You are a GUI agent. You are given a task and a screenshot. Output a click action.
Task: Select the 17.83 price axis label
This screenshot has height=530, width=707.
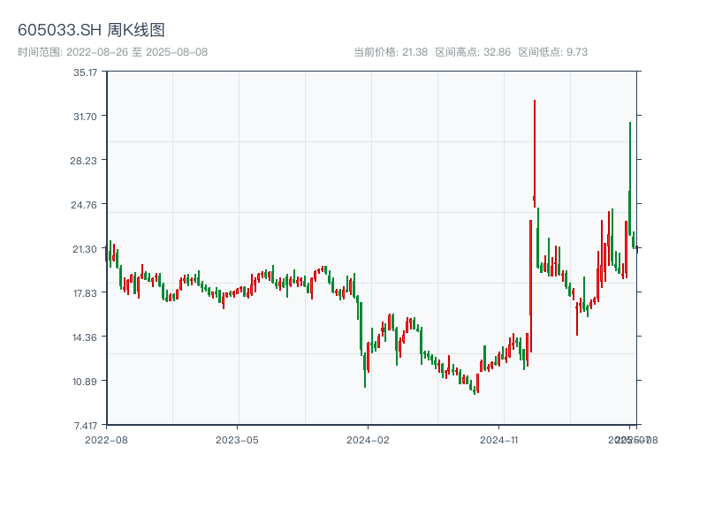(86, 293)
